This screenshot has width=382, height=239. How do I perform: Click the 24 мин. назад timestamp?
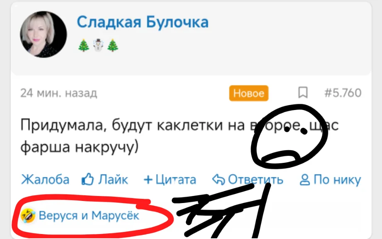click(x=59, y=93)
